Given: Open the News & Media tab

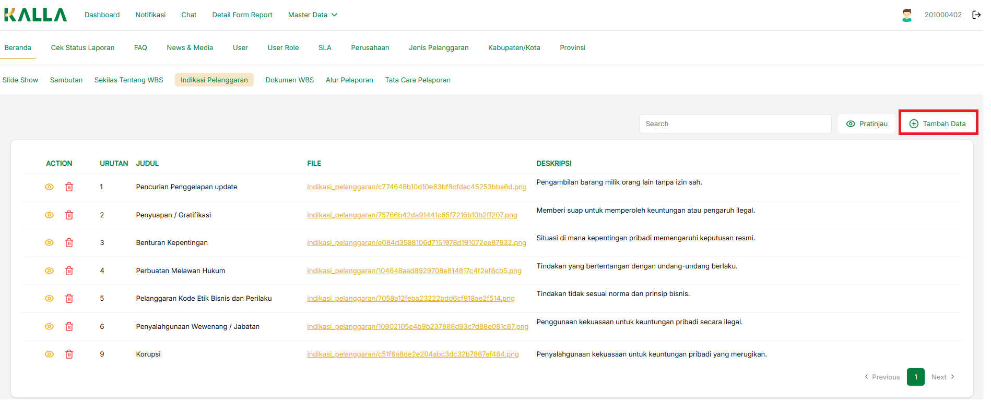Looking at the screenshot, I should 190,48.
